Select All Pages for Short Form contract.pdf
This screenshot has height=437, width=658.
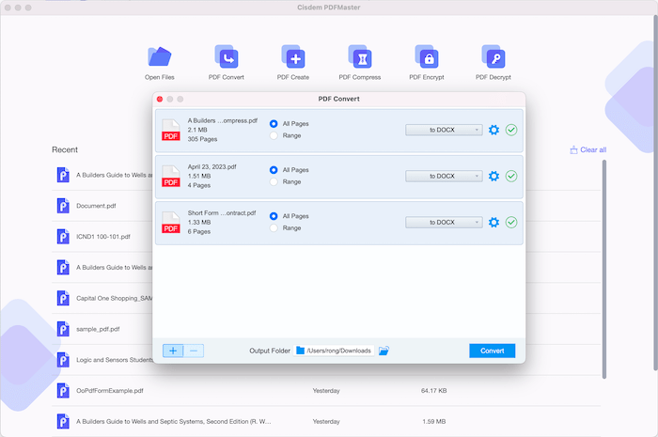[274, 216]
